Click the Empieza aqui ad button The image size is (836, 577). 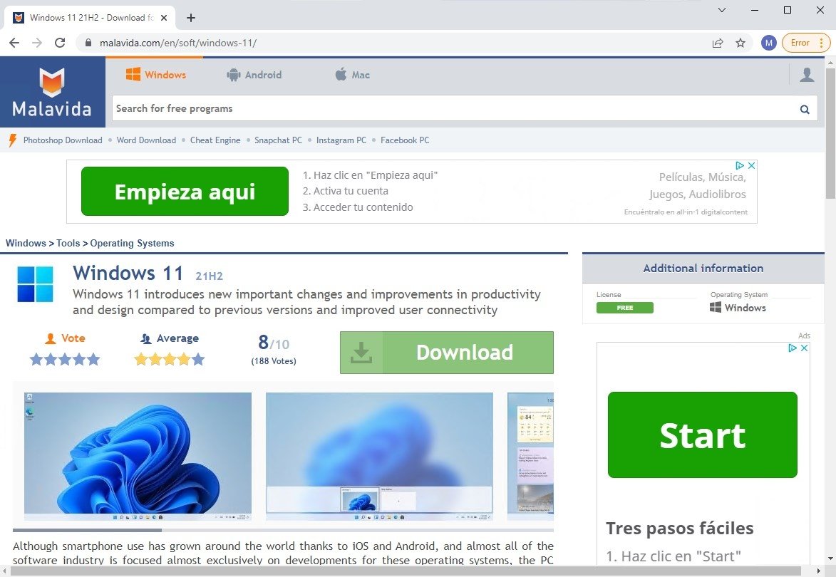coord(185,192)
